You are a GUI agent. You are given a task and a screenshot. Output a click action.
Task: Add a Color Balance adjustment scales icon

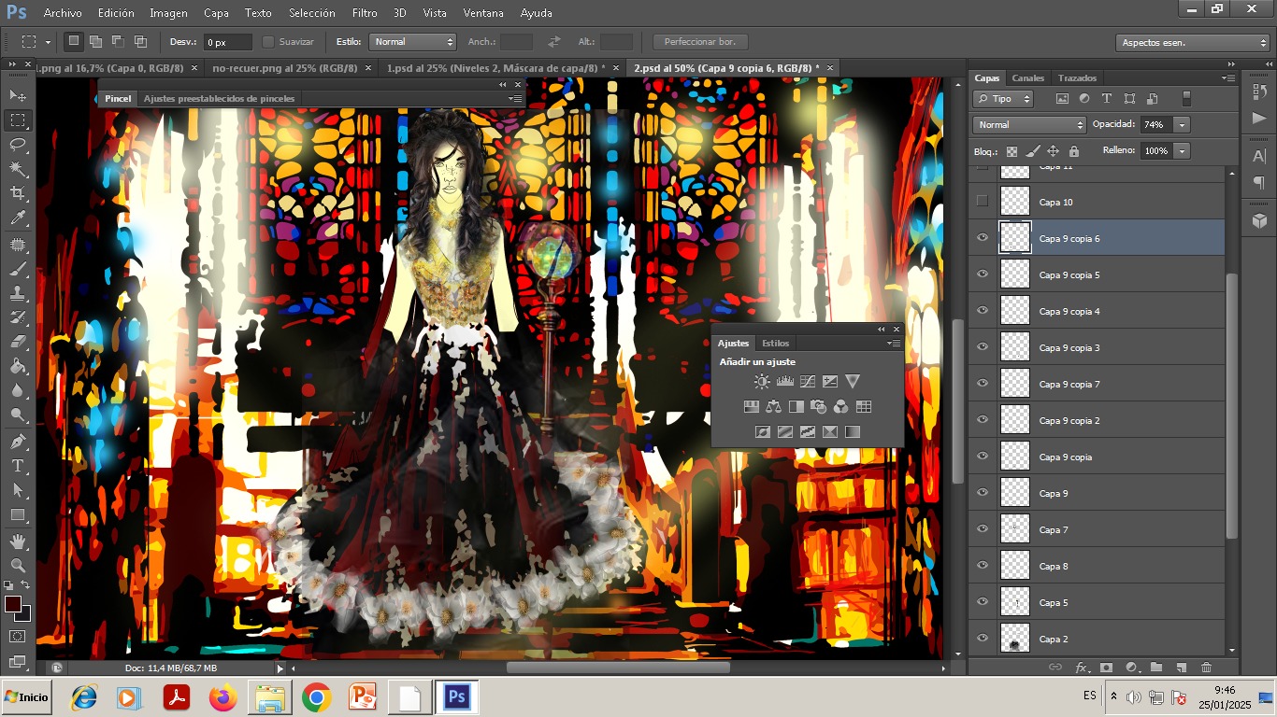[773, 406]
